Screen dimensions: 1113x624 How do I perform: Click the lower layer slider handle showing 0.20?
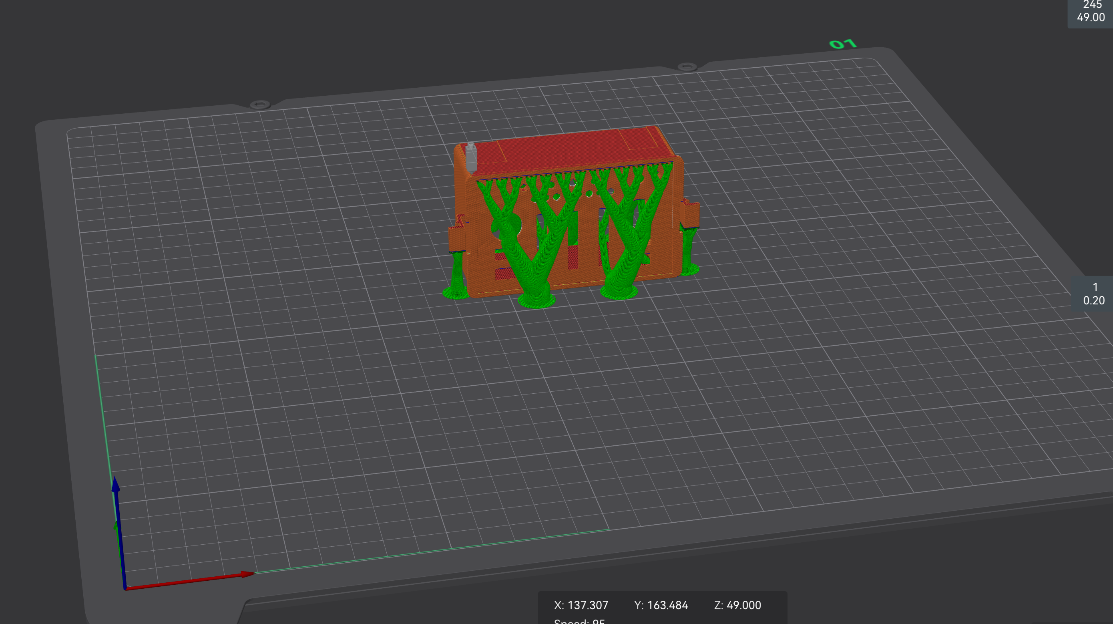1093,294
